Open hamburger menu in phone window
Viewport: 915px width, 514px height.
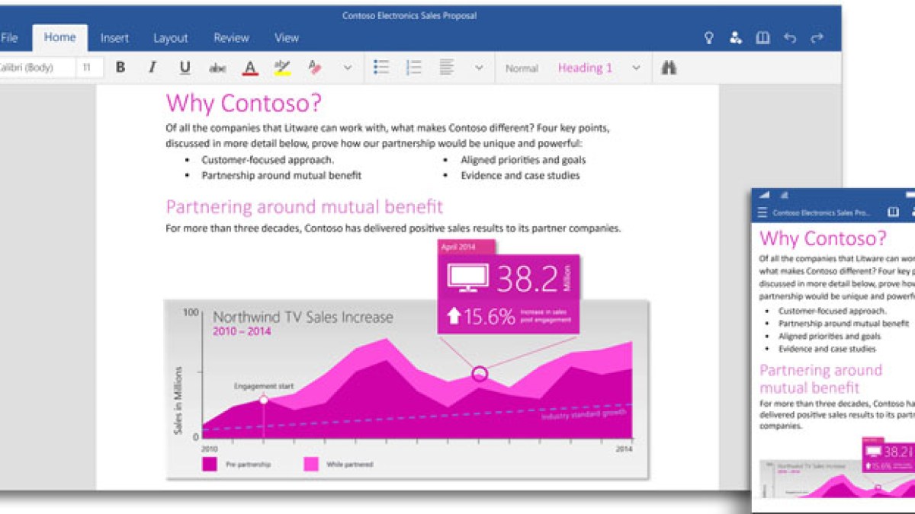point(762,212)
